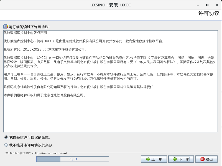The image size is (222, 166).
Task: Click the 许可协议 page heading
Action: (209, 13)
